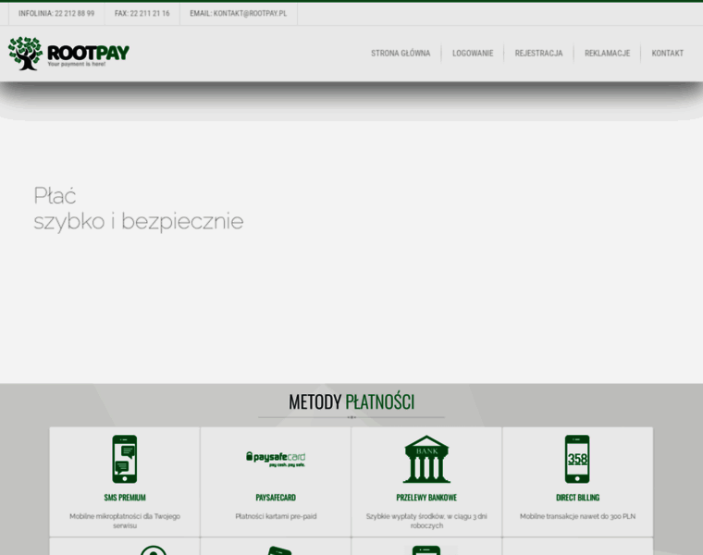Click 'Szybkie wypłaty środków' description

tap(426, 521)
